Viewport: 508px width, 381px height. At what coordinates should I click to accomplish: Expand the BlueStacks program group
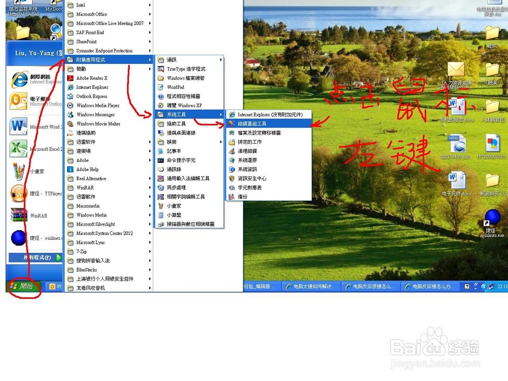(109, 270)
